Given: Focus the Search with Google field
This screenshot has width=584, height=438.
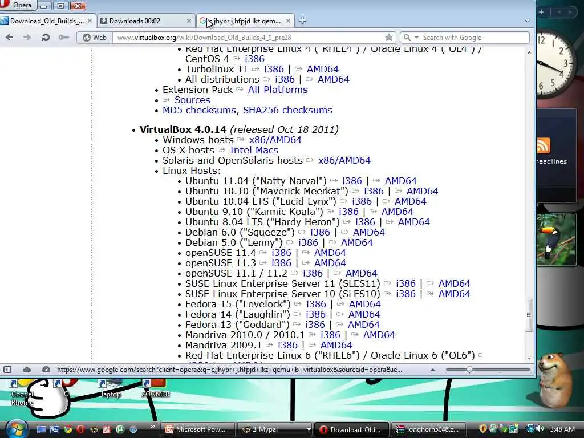Looking at the screenshot, I should pos(474,38).
